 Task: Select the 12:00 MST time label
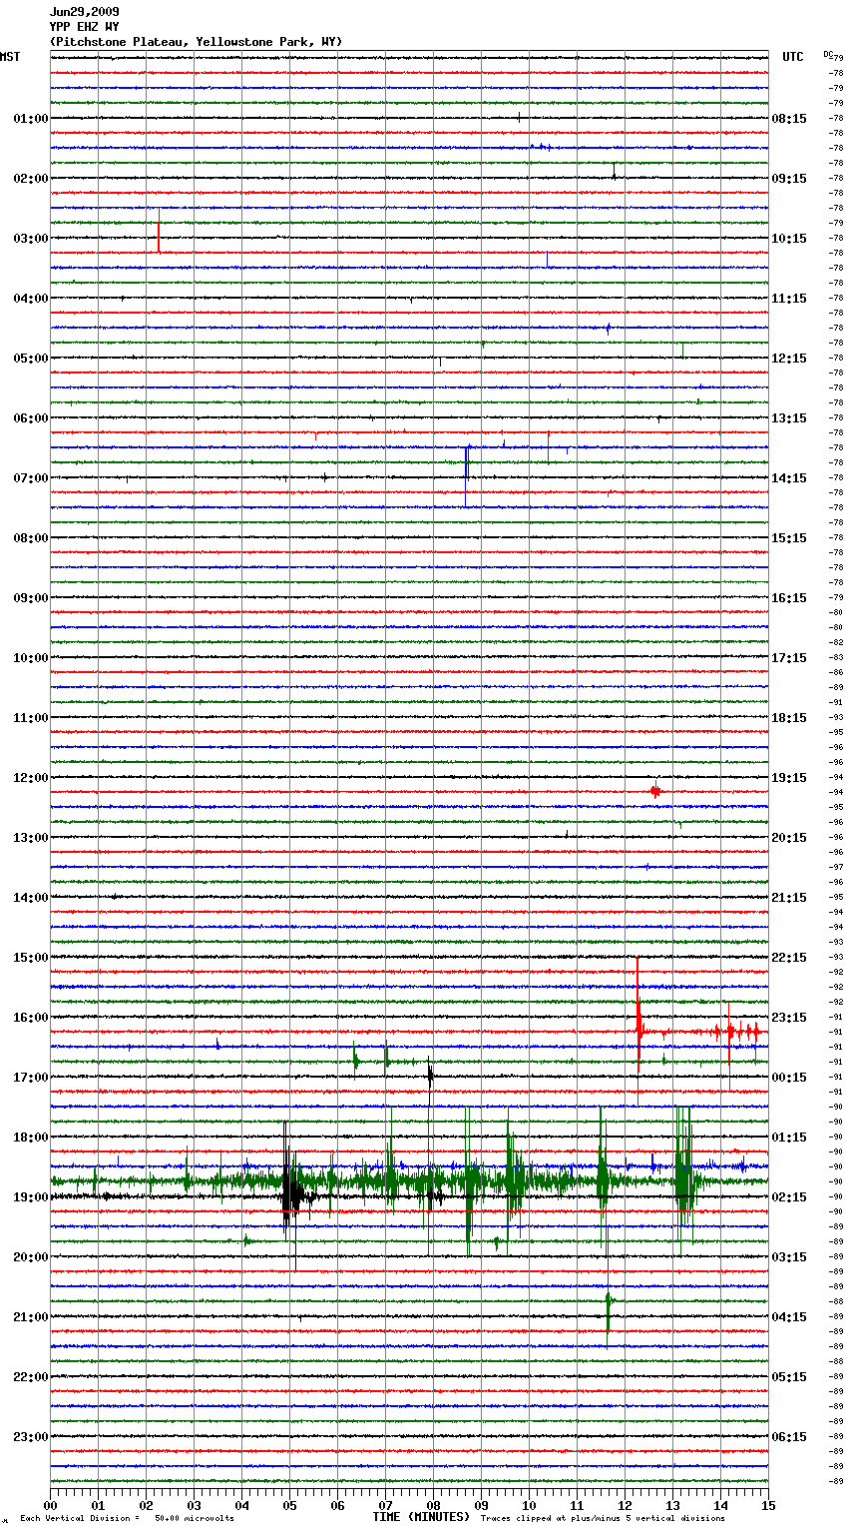[x=31, y=778]
